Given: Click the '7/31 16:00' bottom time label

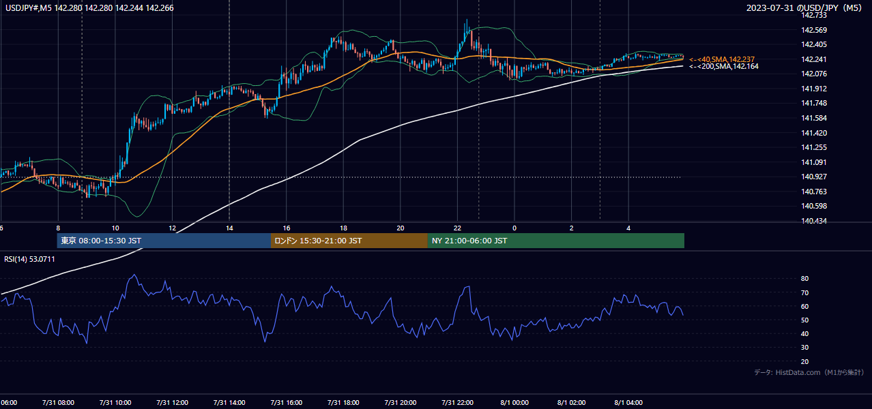Looking at the screenshot, I should 286,403.
